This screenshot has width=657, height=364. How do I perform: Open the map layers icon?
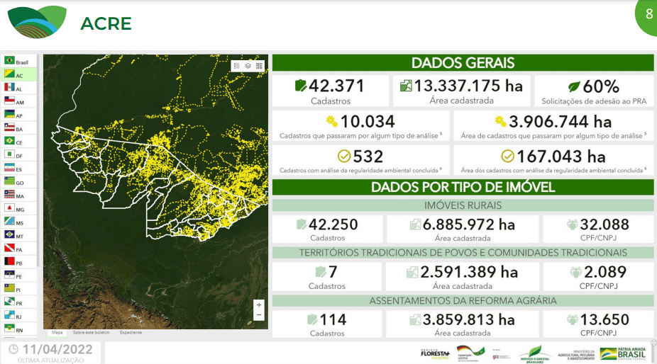(248, 66)
